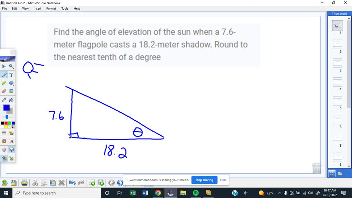This screenshot has width=352, height=198.
Task: Open the Format menu
Action: [x=51, y=9]
